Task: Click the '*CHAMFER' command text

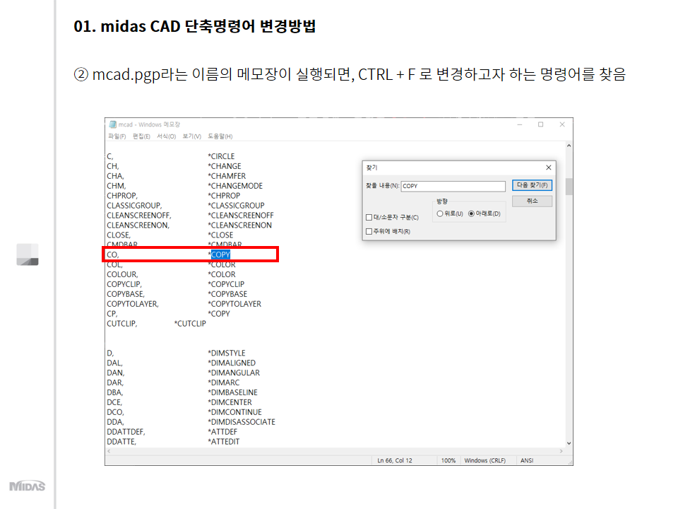Action: [227, 176]
